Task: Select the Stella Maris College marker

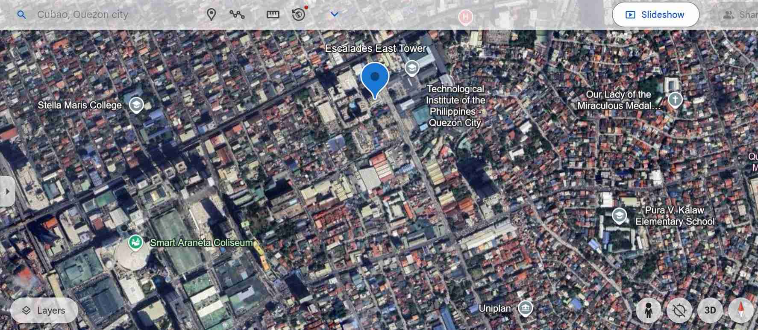Action: point(136,105)
